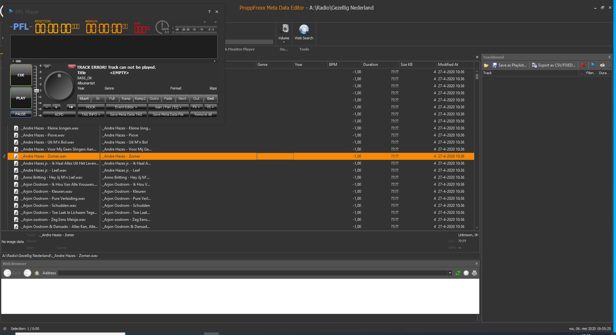Screen dimensions: 616x335
Task: Click the CUE button
Action: point(21,75)
